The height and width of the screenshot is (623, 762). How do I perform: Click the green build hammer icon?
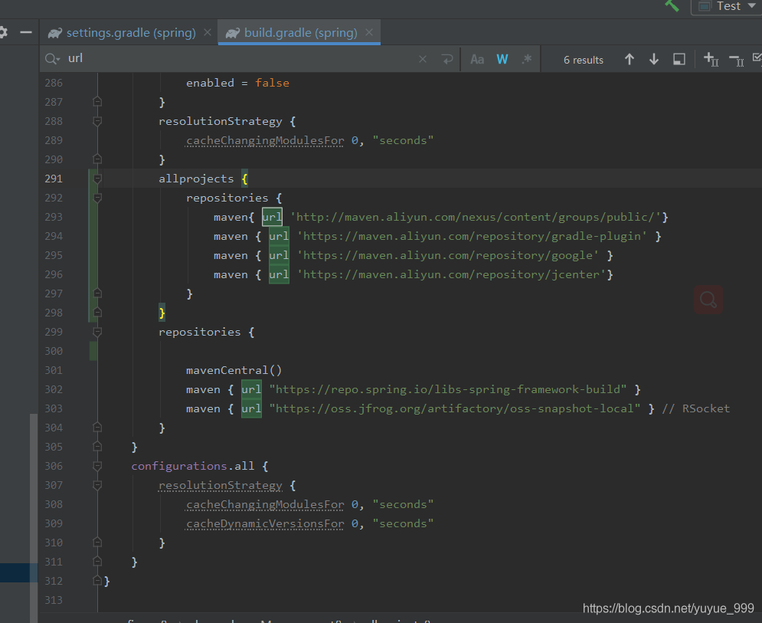(x=672, y=5)
